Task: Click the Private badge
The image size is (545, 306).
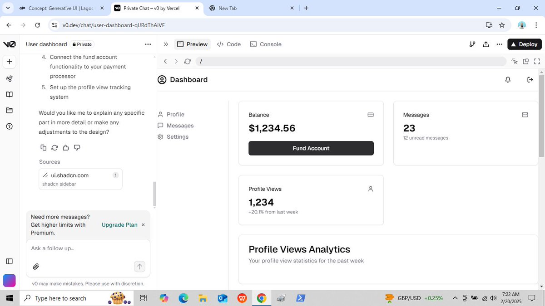Action: click(82, 44)
